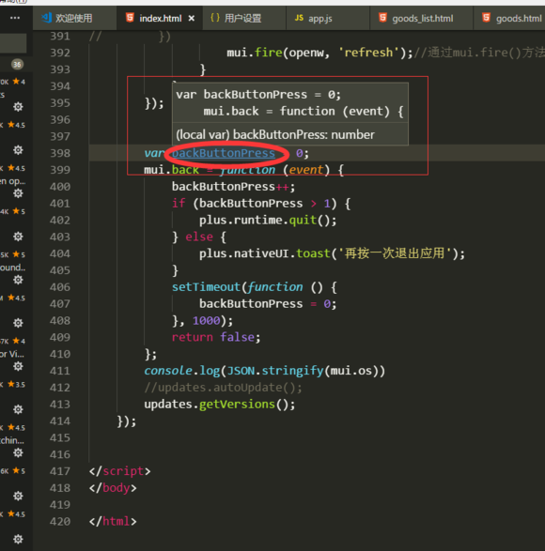Screen dimensions: 545x551
Task: Click line number 417 in the gutter
Action: click(60, 471)
